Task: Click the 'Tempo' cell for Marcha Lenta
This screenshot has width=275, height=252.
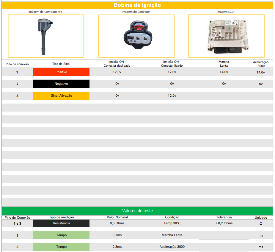Action: click(61, 235)
